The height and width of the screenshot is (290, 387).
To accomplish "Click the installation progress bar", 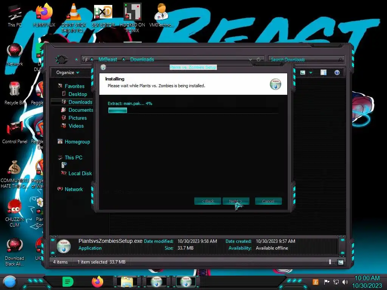I will [x=193, y=110].
